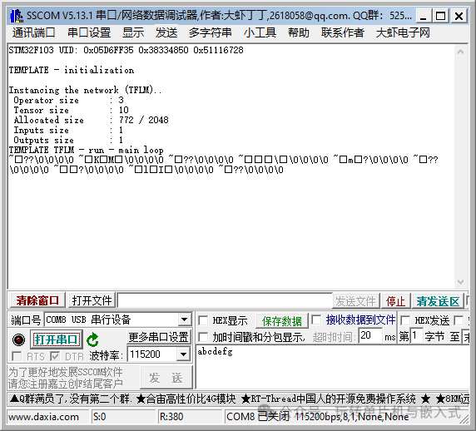Click the red port status indicator light
This screenshot has width=476, height=431.
[18, 339]
